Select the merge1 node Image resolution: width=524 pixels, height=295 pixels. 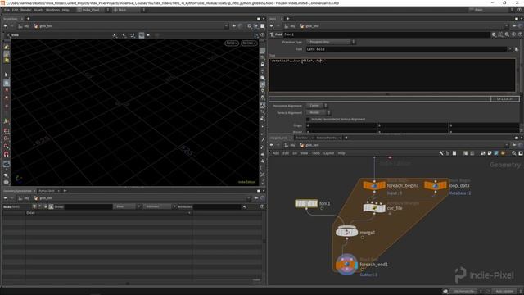[346, 232]
